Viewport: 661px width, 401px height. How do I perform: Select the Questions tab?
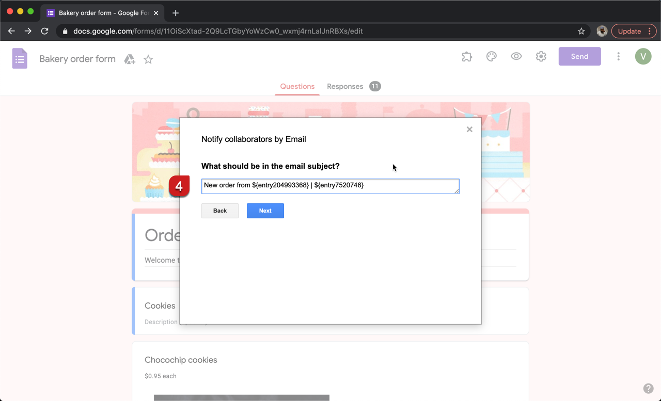(x=297, y=86)
